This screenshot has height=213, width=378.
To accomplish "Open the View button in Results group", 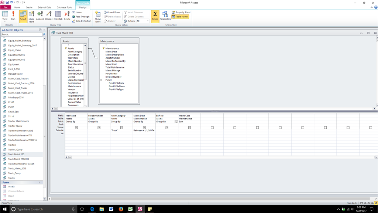I will coord(5,16).
